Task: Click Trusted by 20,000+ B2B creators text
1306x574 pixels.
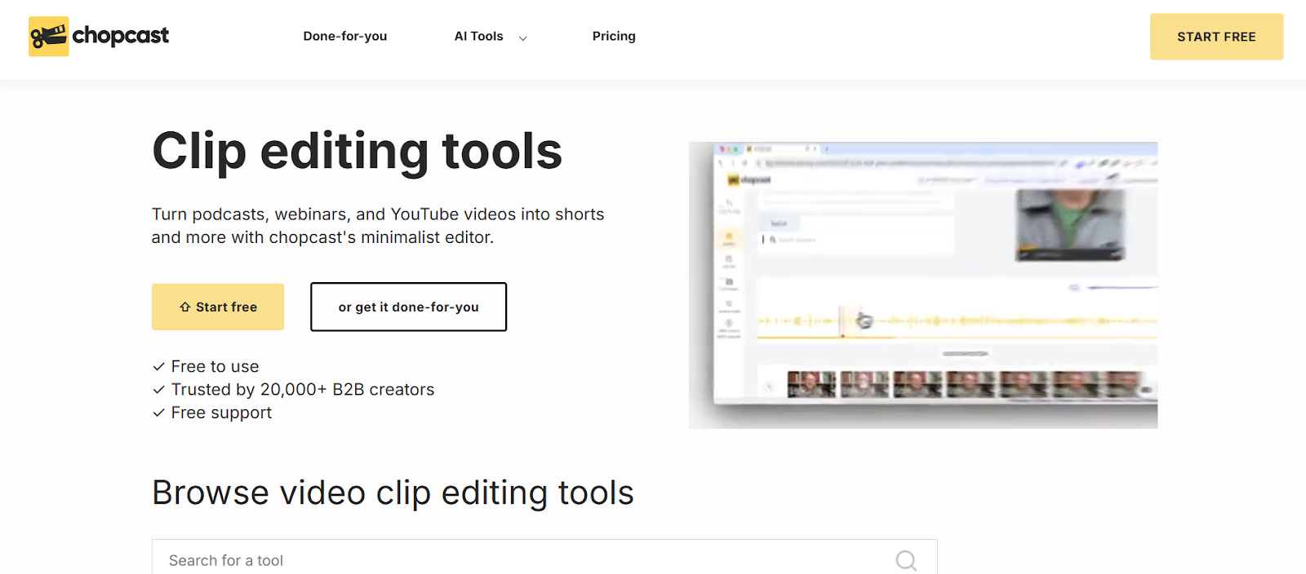Action: pyautogui.click(x=303, y=390)
